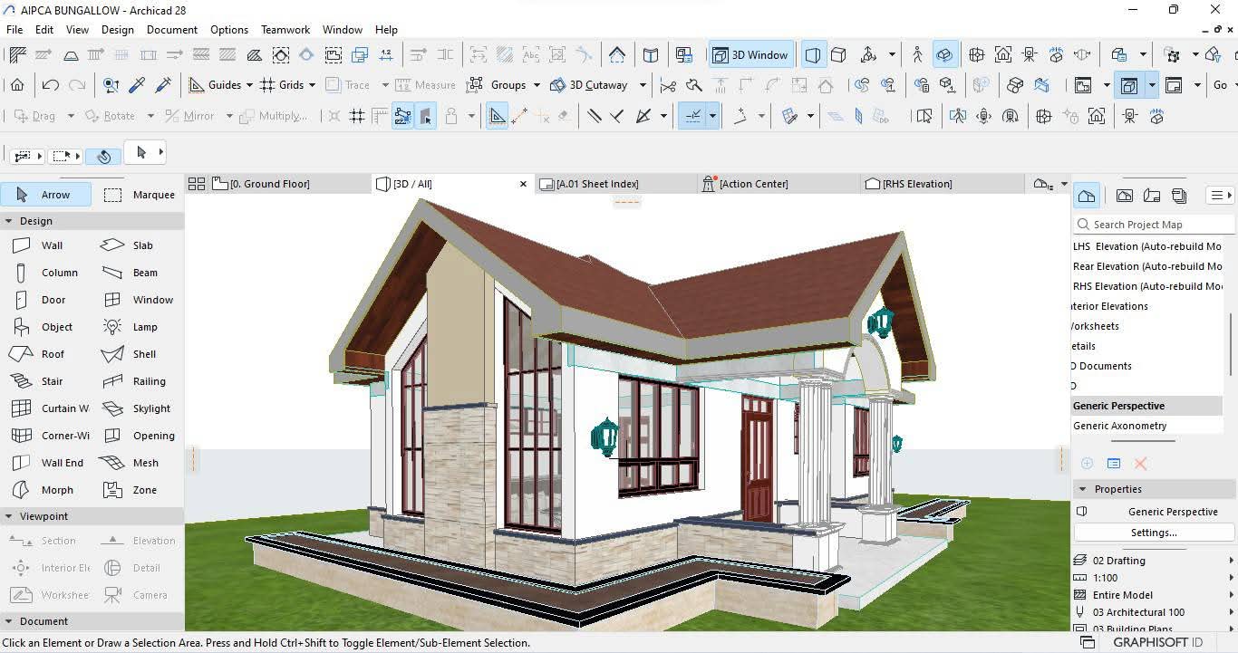Click the Settings... button
This screenshot has width=1238, height=653.
(x=1154, y=533)
